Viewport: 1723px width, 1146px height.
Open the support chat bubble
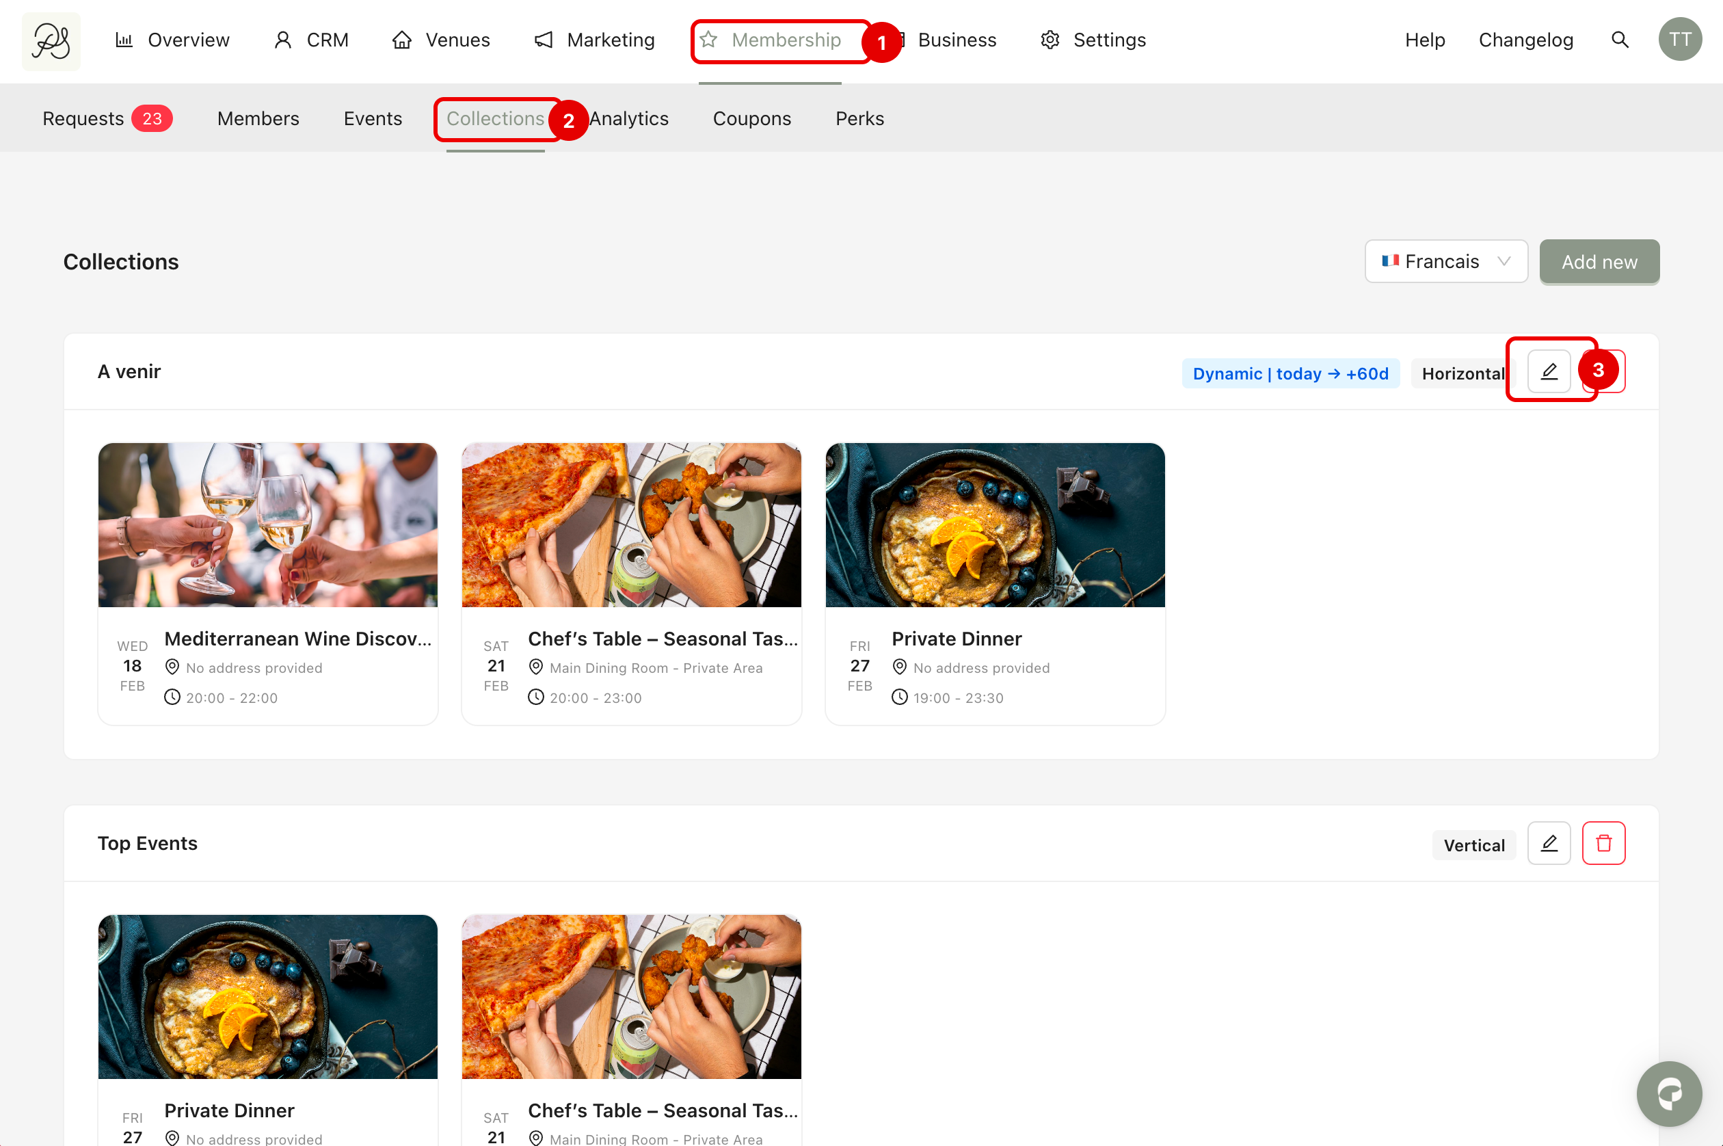[x=1669, y=1093]
